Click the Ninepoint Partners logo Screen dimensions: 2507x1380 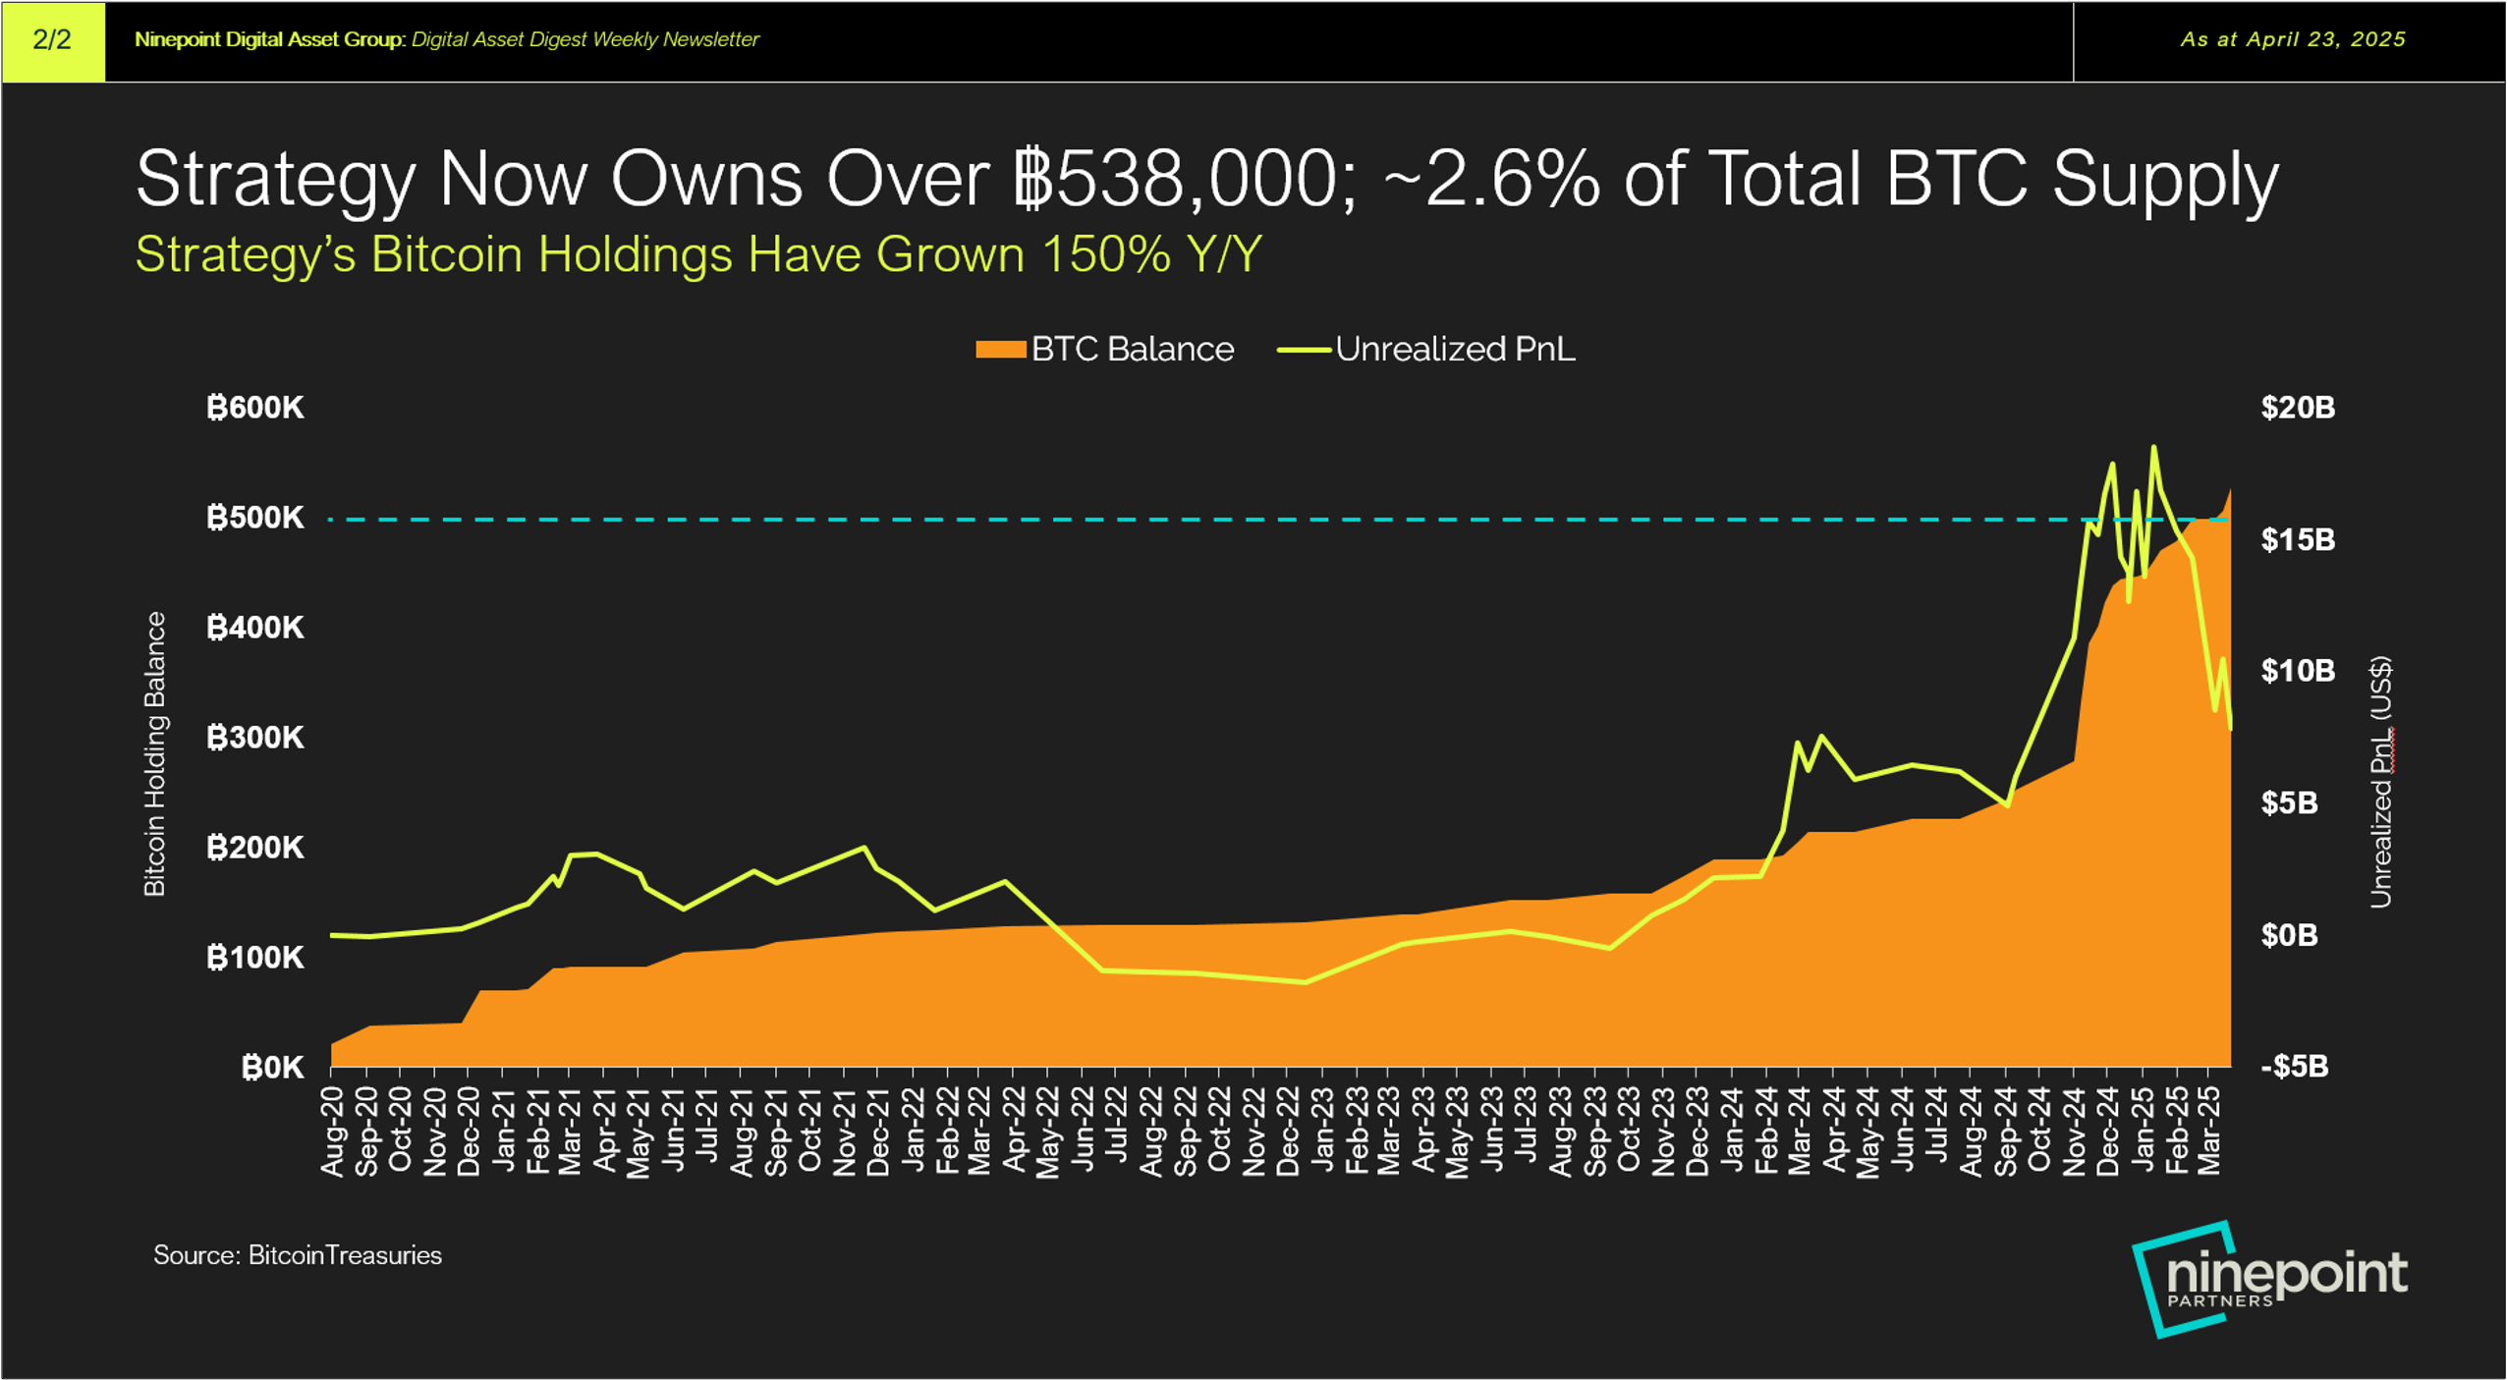[x=2268, y=1279]
